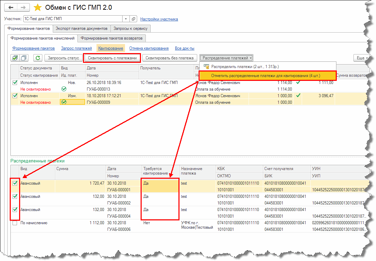
Task: Click payment ID icon in row ГУАБ-000009
Action: pyautogui.click(x=64, y=102)
